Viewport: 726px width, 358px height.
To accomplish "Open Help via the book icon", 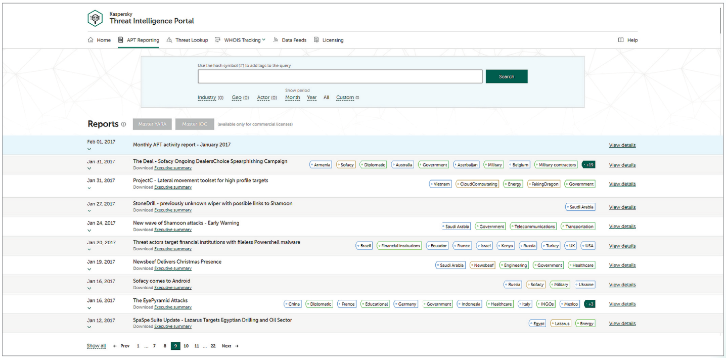I will click(621, 40).
